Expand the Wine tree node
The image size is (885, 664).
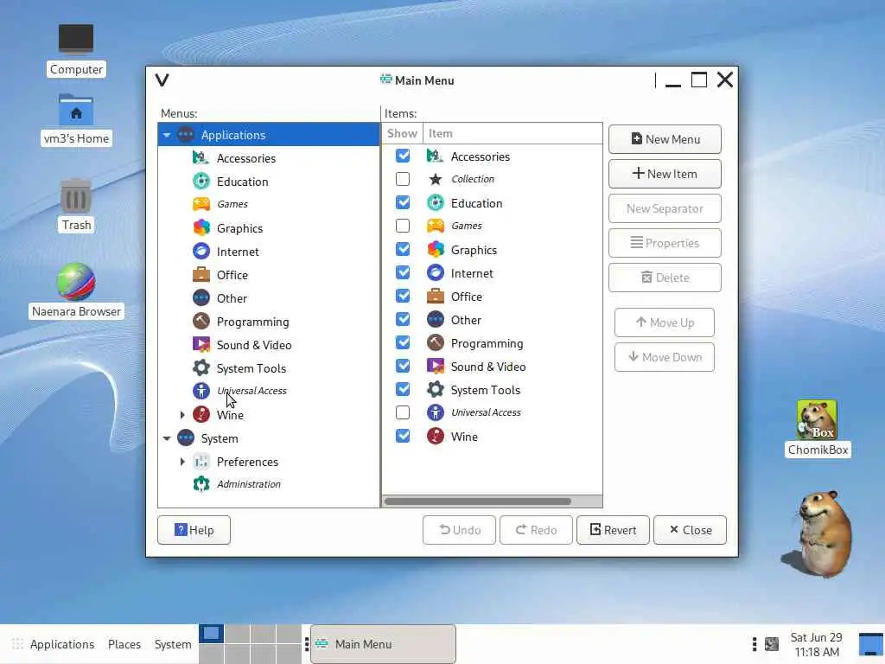[x=182, y=415]
